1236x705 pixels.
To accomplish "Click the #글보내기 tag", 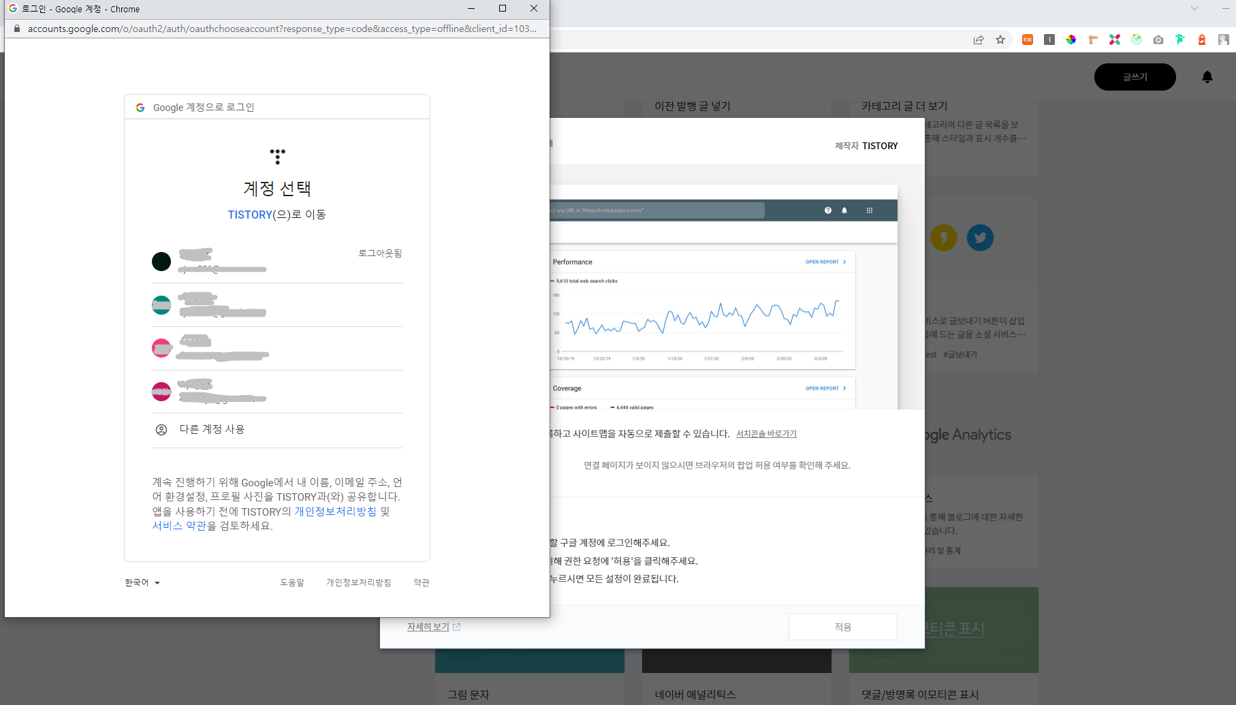I will [x=960, y=355].
